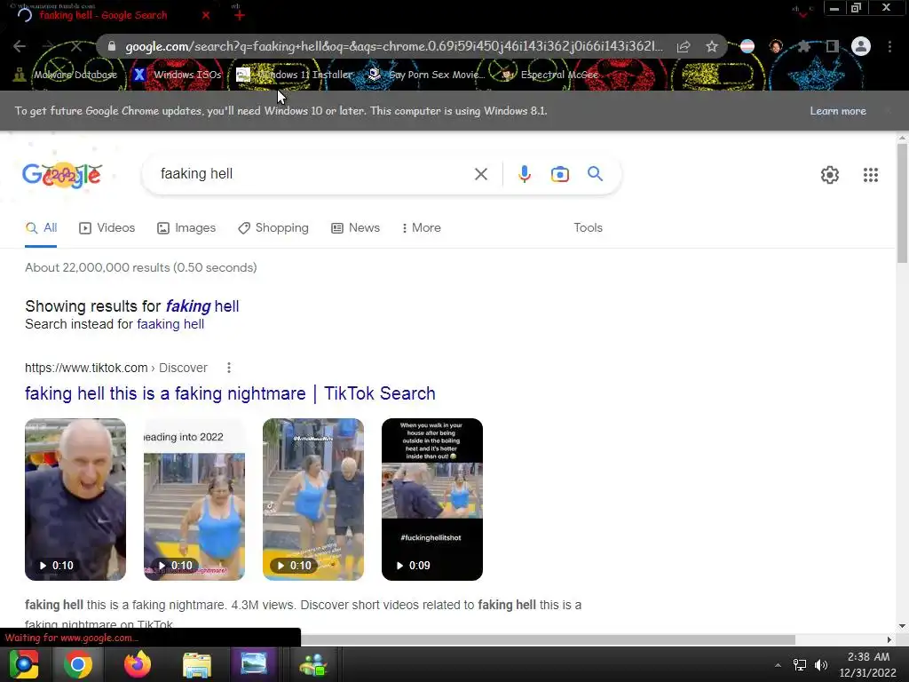
Task: Open the Extensions puzzle icon
Action: 803,46
